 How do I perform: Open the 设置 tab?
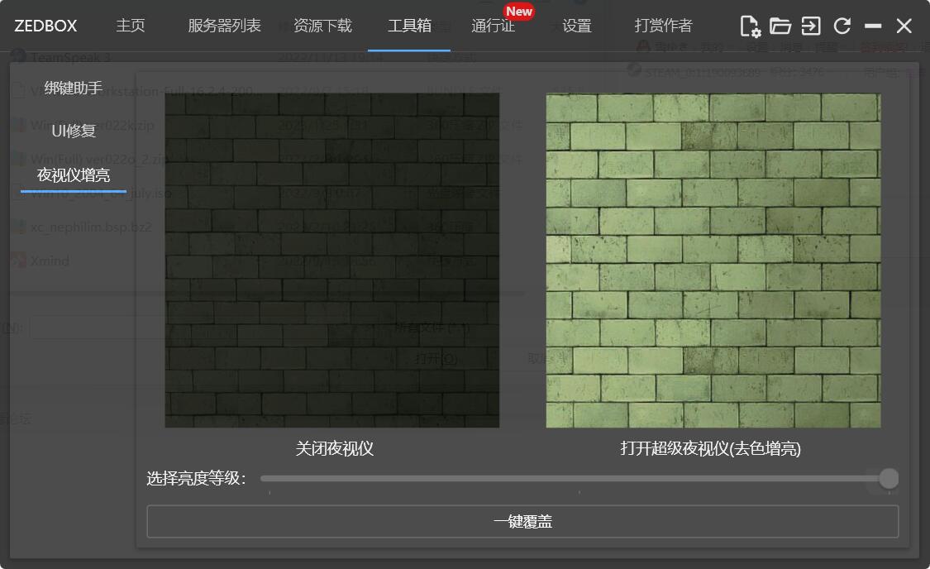[577, 26]
